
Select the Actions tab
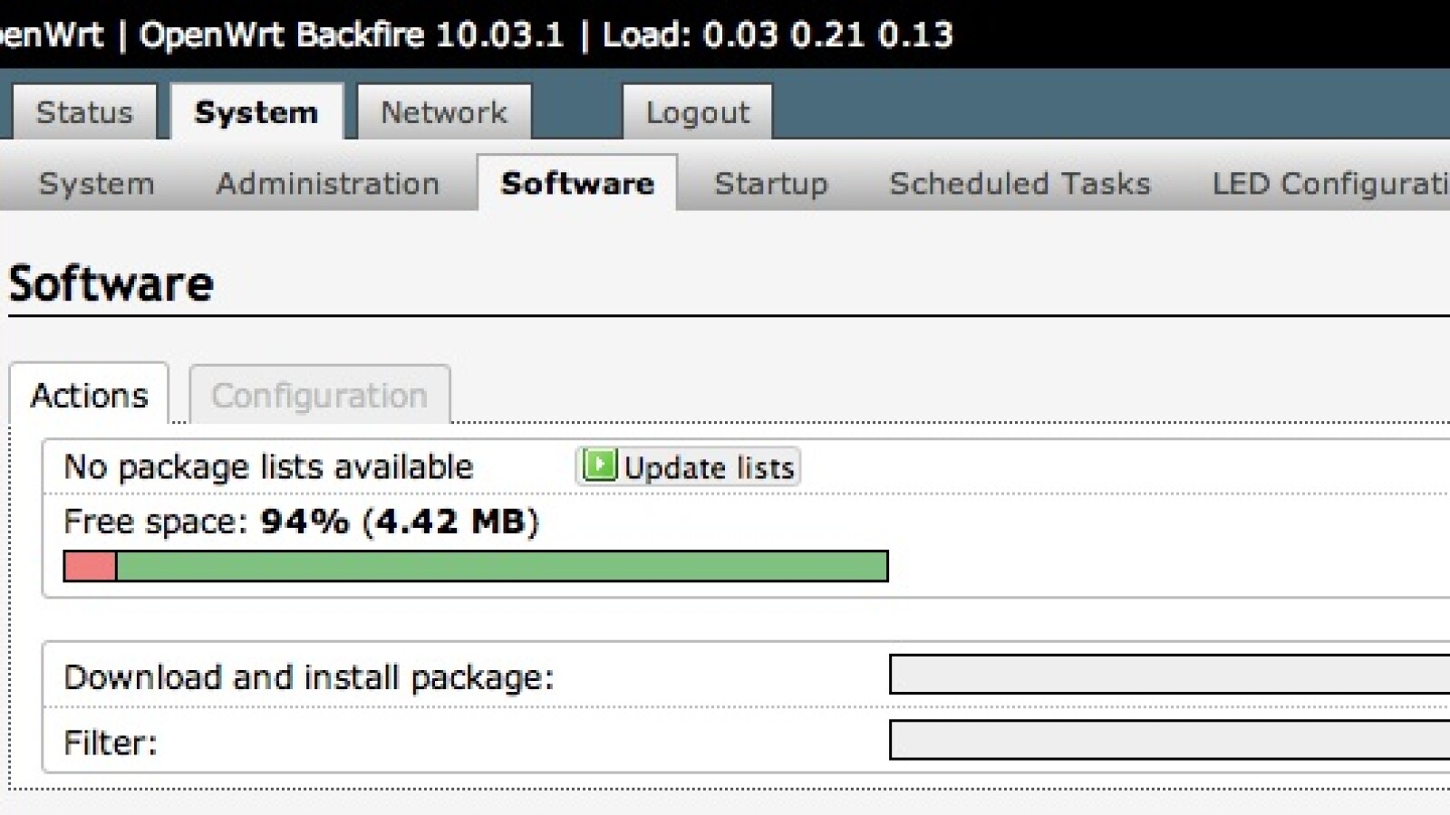pos(89,395)
